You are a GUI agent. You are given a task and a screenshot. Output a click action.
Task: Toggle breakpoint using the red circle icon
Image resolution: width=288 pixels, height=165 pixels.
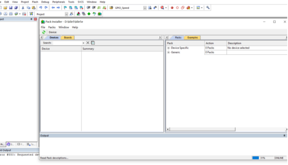coord(172,8)
